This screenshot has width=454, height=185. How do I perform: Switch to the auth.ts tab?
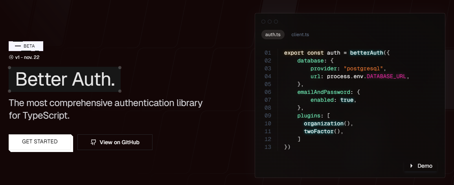273,35
